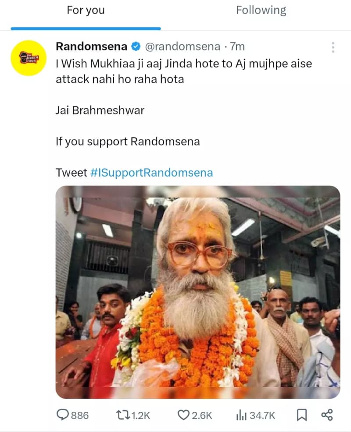351x432 pixels.
Task: Switch to the Following tab
Action: pyautogui.click(x=261, y=11)
